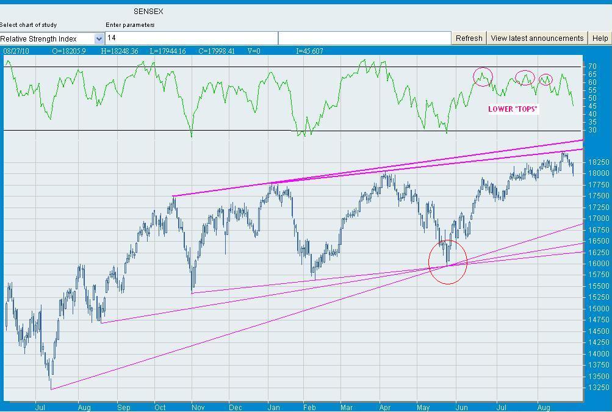Click the Nov month axis label
The width and height of the screenshot is (612, 412).
point(198,408)
